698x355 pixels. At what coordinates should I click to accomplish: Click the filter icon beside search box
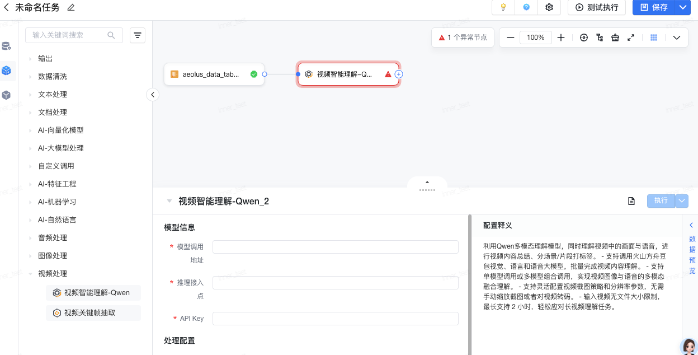[x=138, y=35]
